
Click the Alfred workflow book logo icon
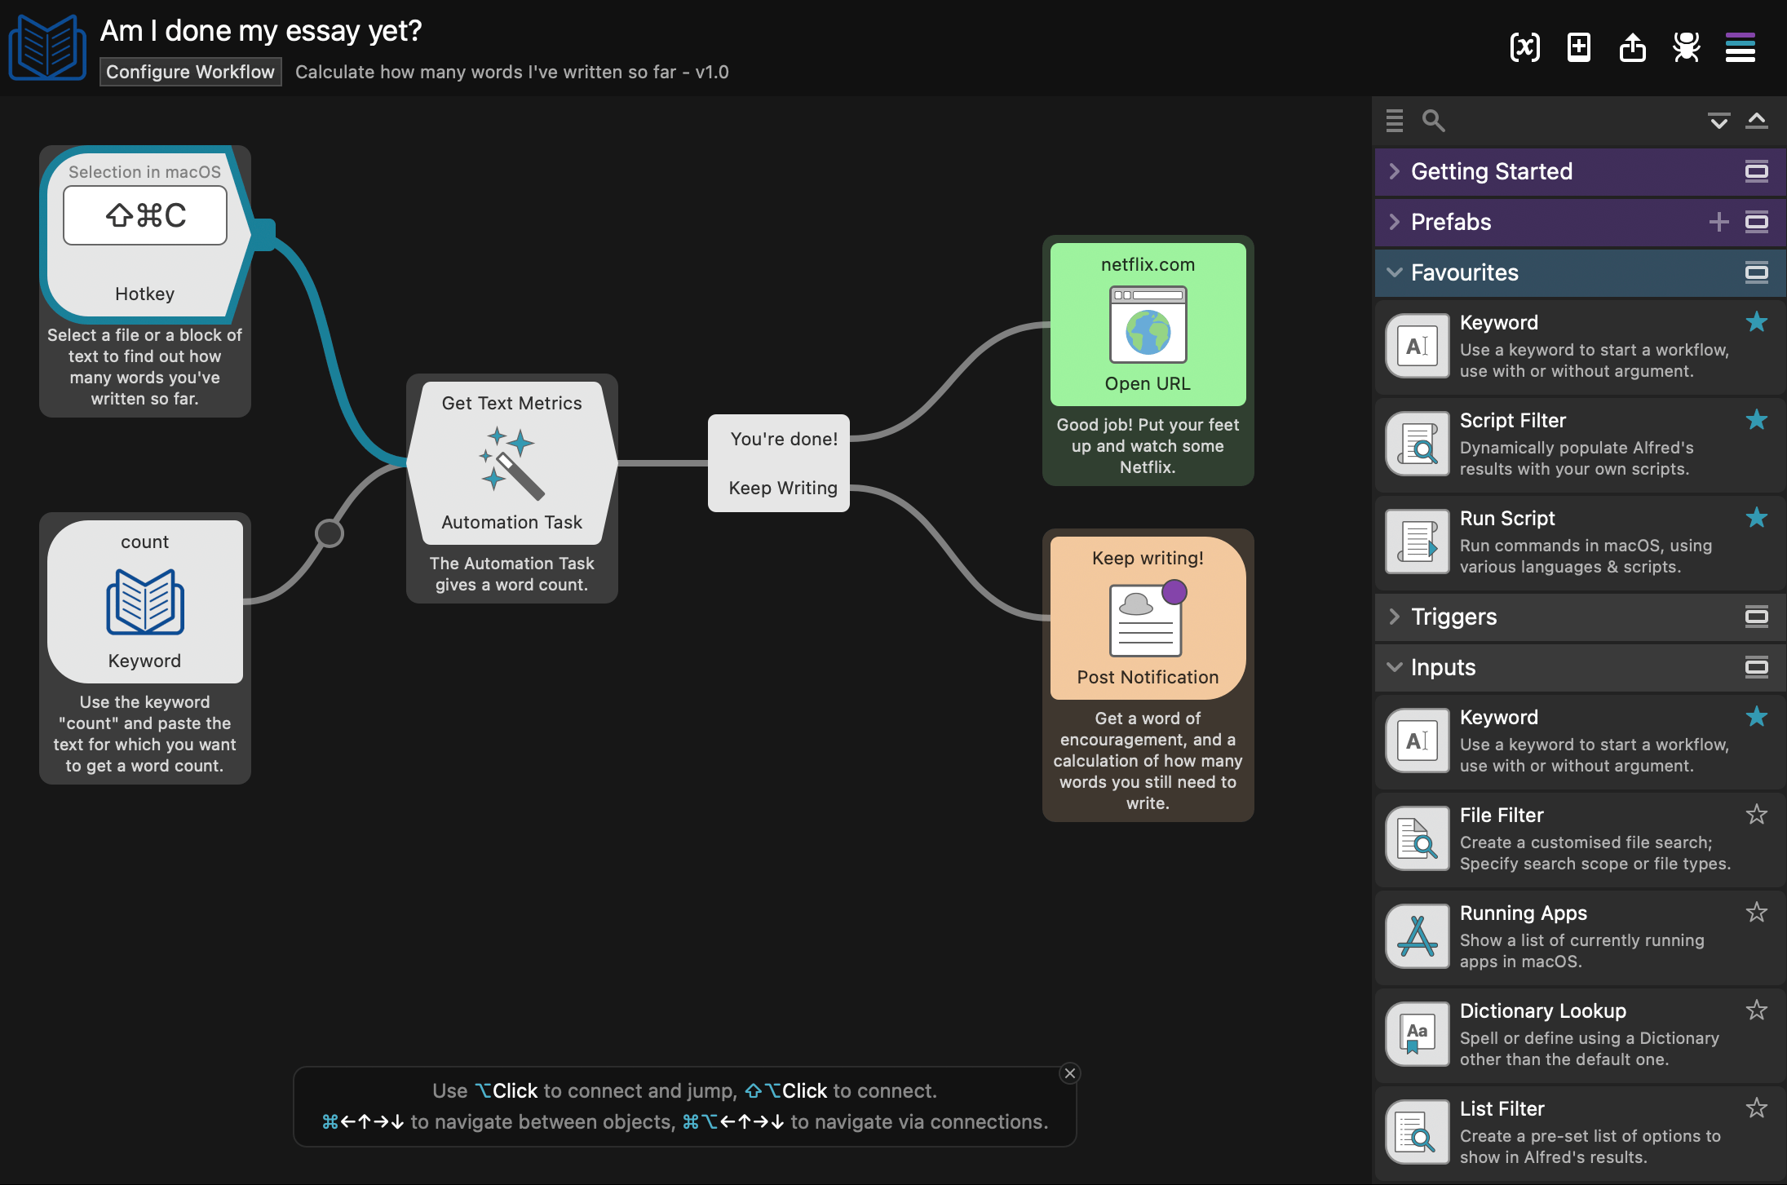[46, 46]
